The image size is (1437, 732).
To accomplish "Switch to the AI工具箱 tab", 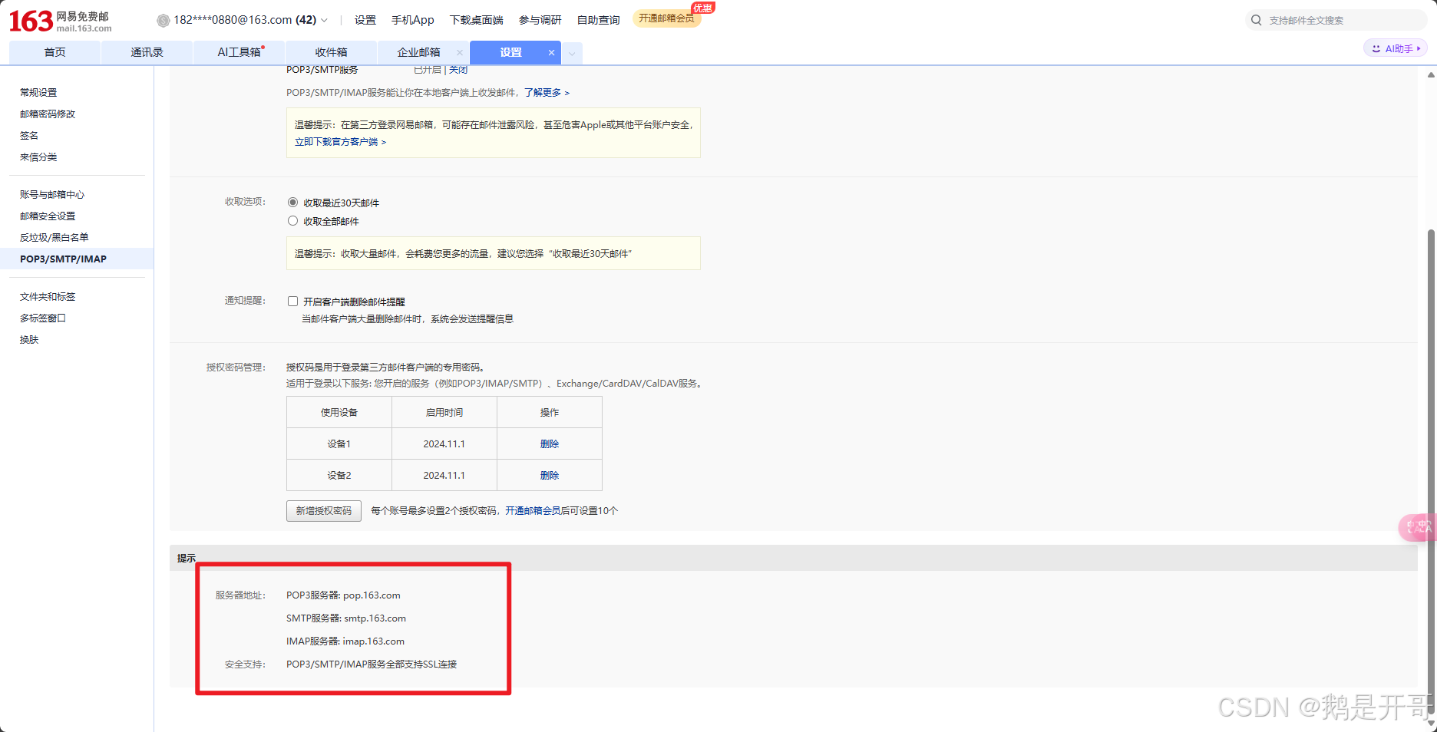I will 239,52.
